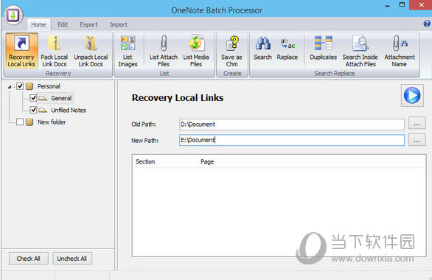Choose the List Images tool
The height and width of the screenshot is (280, 432).
click(128, 51)
